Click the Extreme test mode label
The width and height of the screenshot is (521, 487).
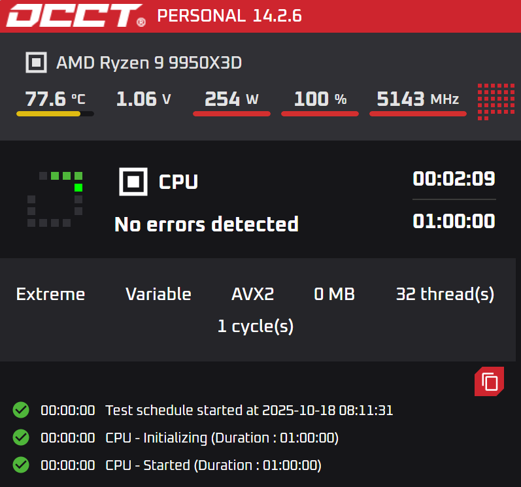50,294
